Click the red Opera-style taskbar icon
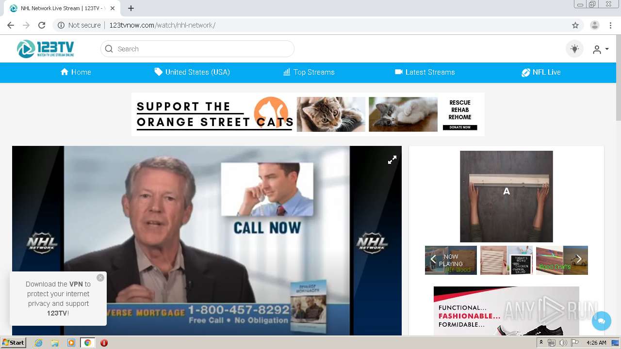The image size is (621, 349). pos(104,343)
